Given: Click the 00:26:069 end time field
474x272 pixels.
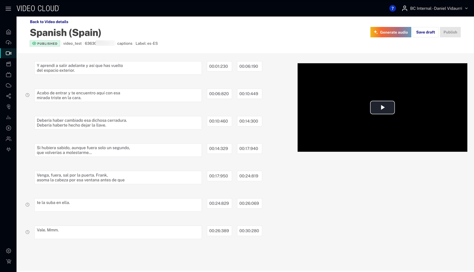Looking at the screenshot, I should pyautogui.click(x=249, y=203).
